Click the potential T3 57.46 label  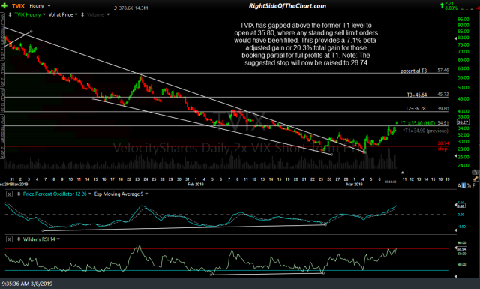click(x=424, y=71)
